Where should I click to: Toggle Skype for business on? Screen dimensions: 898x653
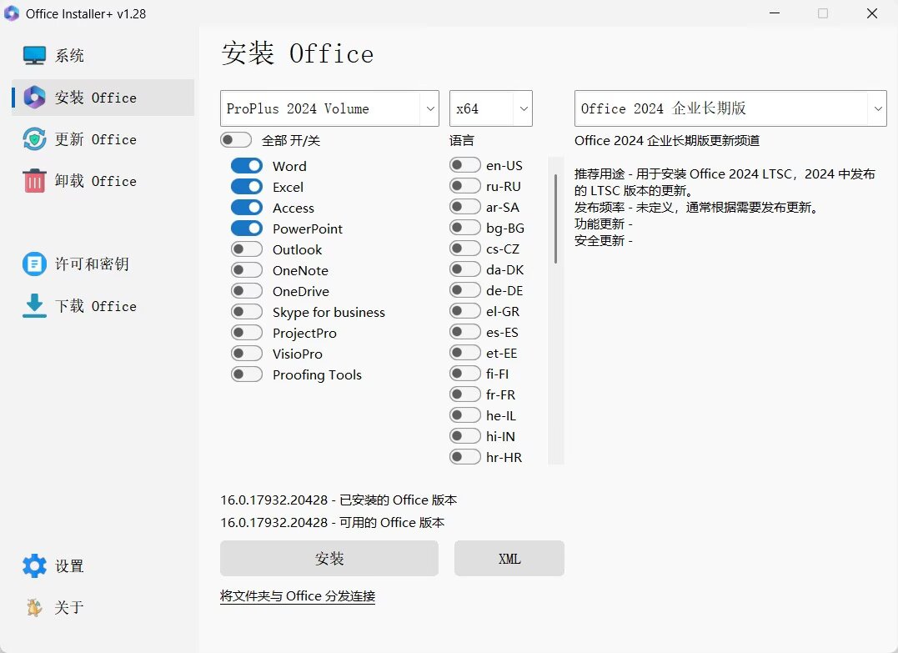[x=247, y=312]
